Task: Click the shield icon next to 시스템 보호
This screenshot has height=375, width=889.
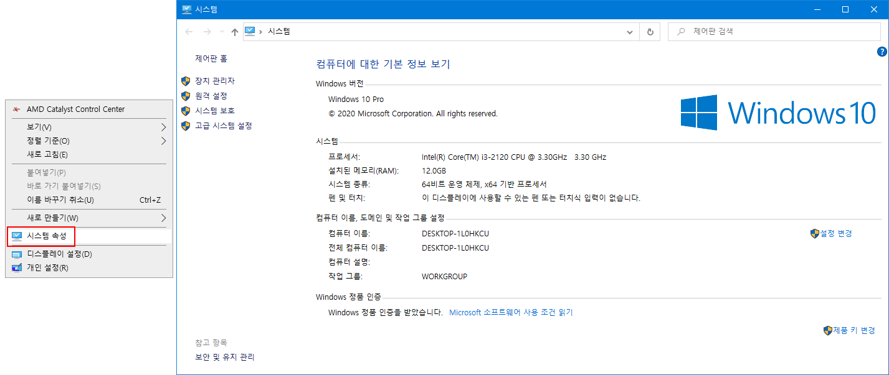Action: click(x=185, y=111)
